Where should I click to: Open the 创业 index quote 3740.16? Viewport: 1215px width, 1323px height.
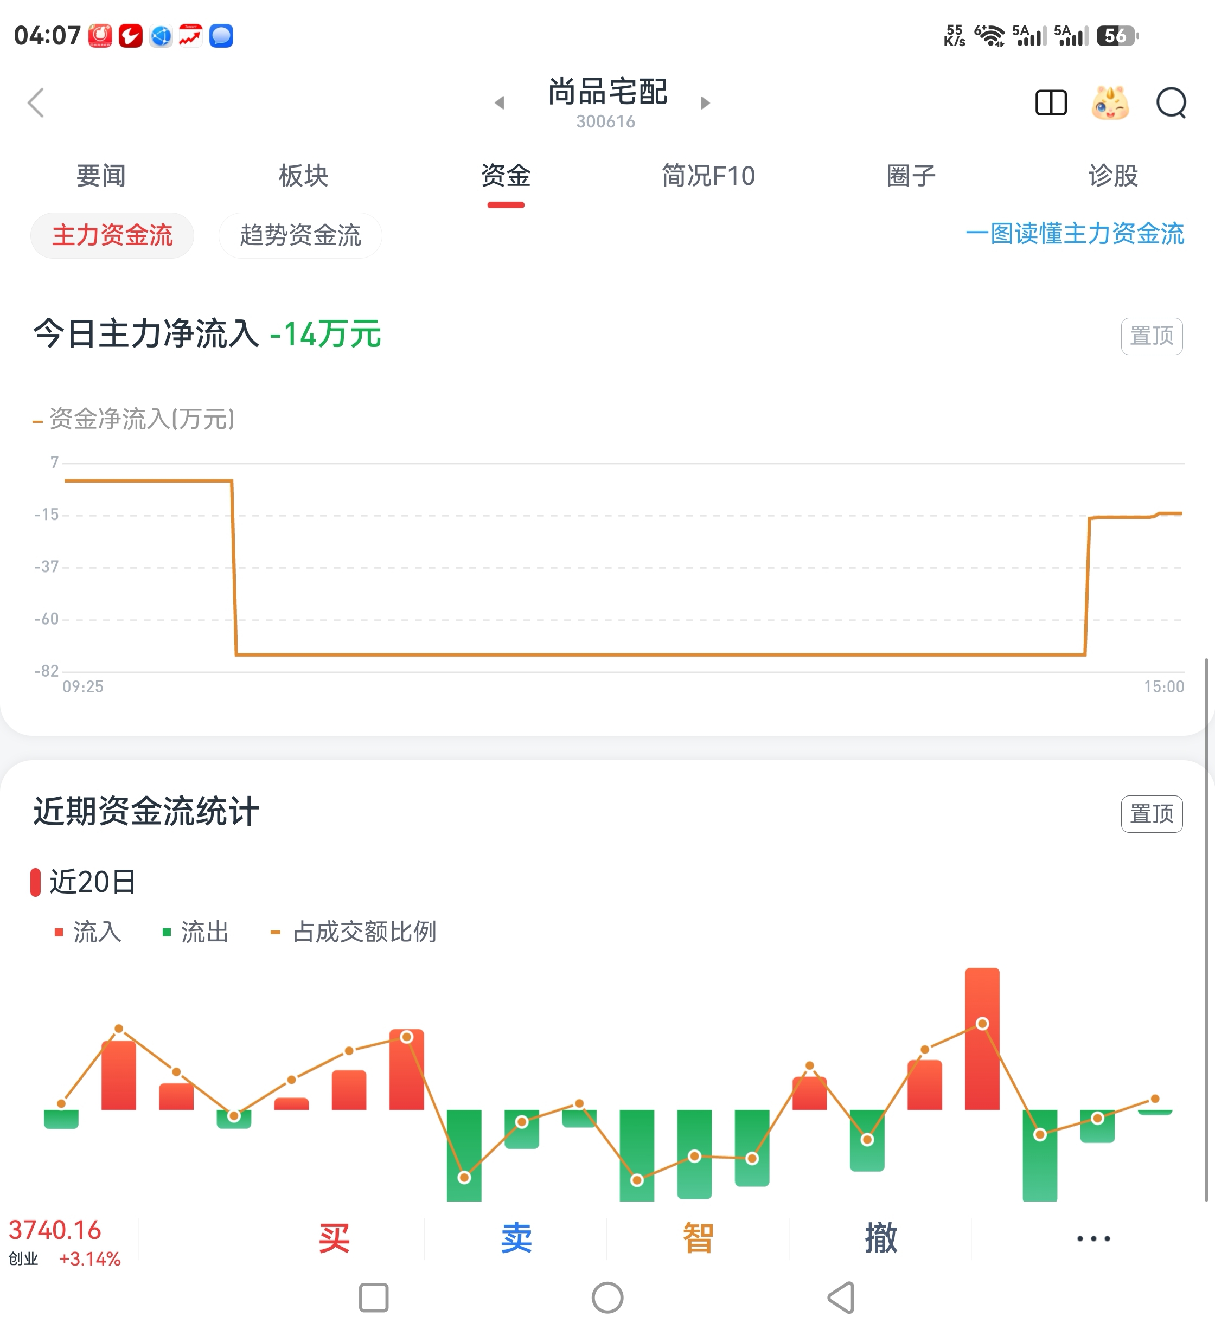(x=65, y=1242)
